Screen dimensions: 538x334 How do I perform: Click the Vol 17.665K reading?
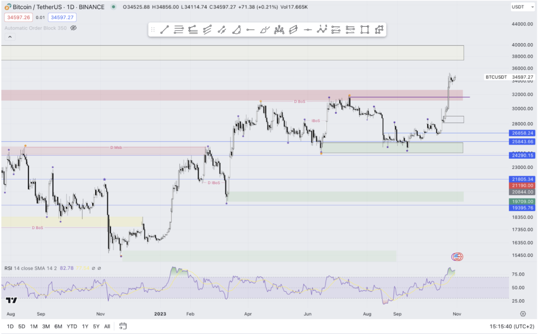294,7
